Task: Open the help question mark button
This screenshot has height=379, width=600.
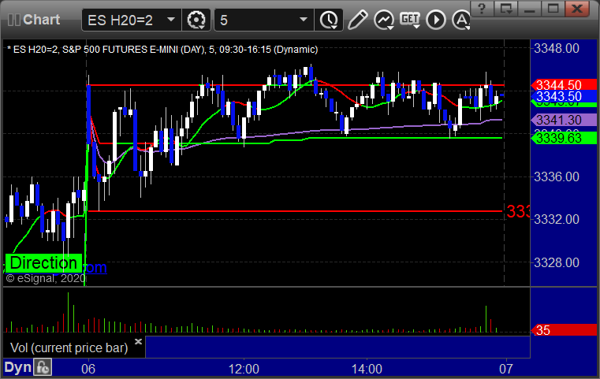Action: [482, 8]
